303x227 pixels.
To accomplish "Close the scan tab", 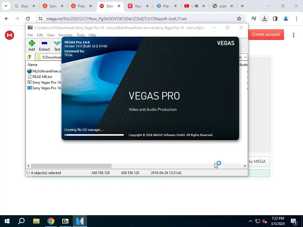I will point(232,6).
